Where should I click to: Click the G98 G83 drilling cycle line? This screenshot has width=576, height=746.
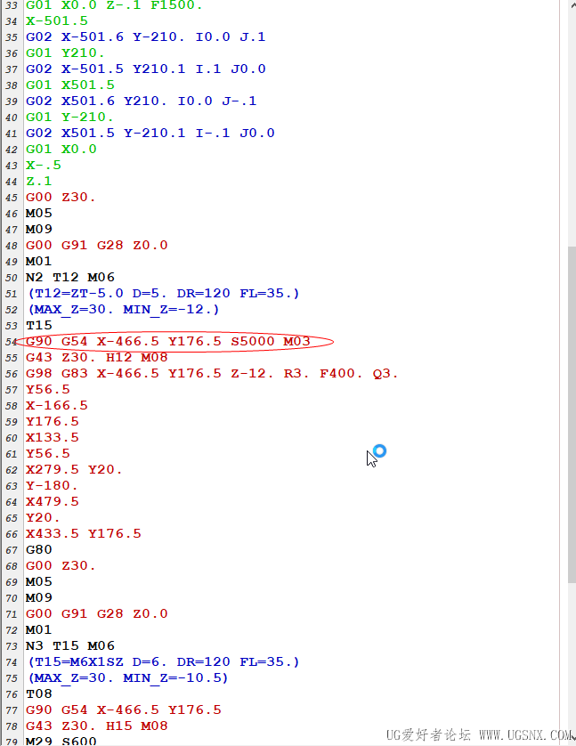(x=212, y=374)
